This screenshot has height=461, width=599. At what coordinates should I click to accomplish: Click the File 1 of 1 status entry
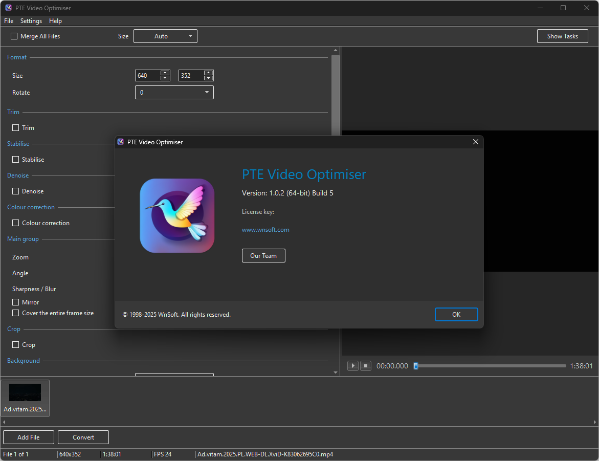pyautogui.click(x=16, y=454)
